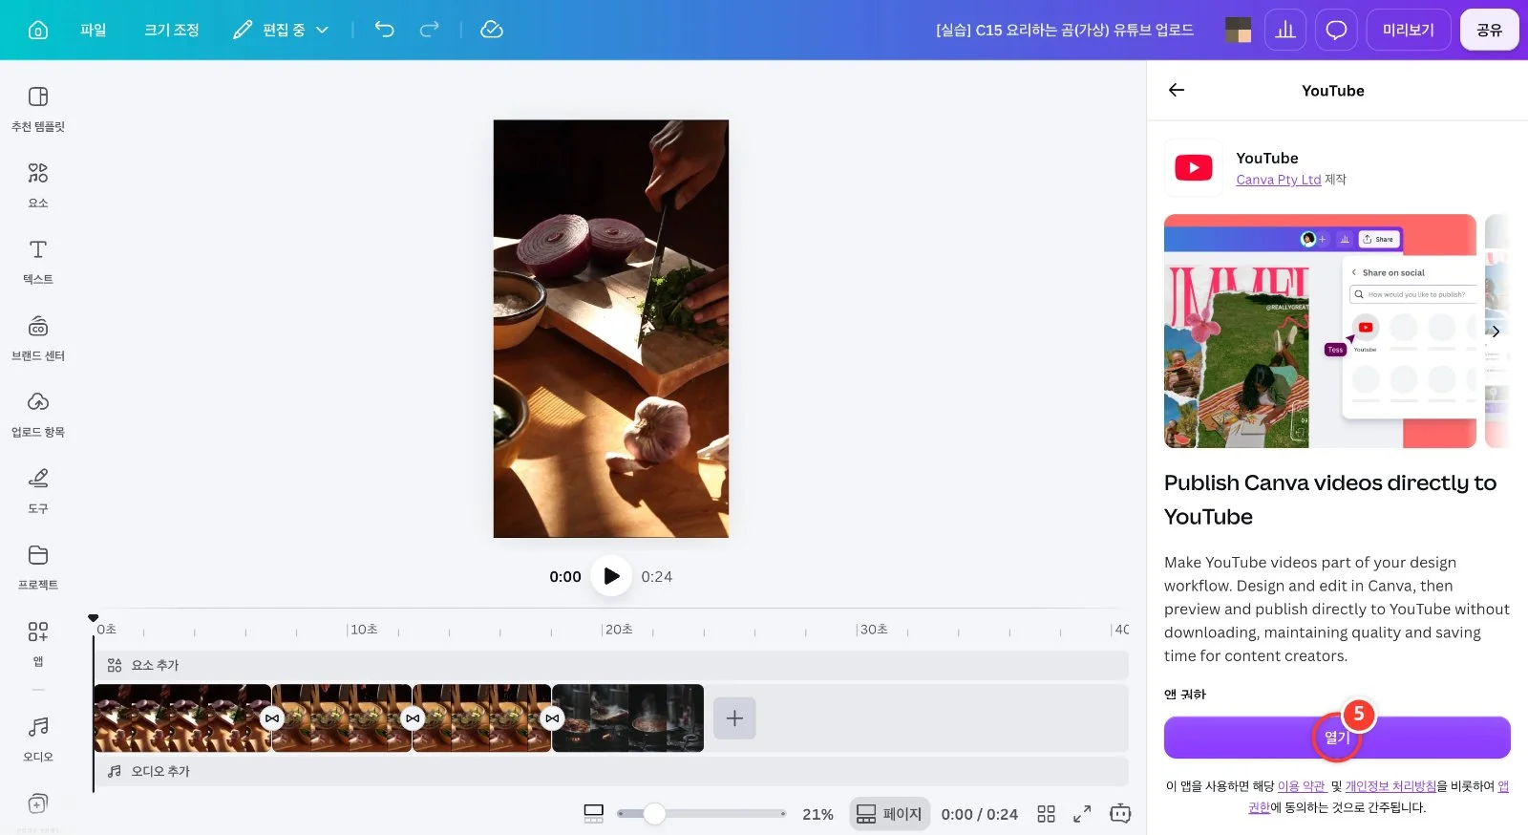Screen dimensions: 1528x835
Task: Enter fullscreen presentation mode
Action: [x=1082, y=814]
